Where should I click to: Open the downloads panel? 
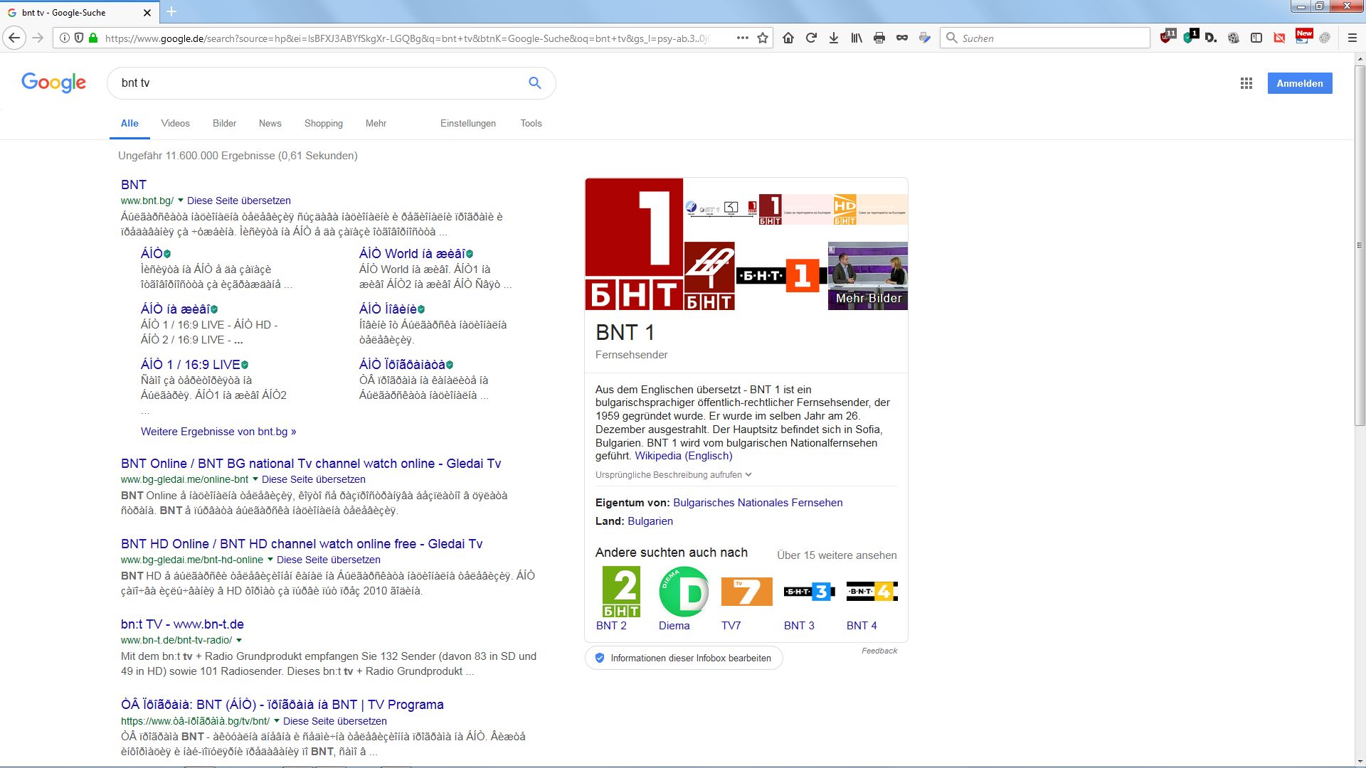(834, 38)
